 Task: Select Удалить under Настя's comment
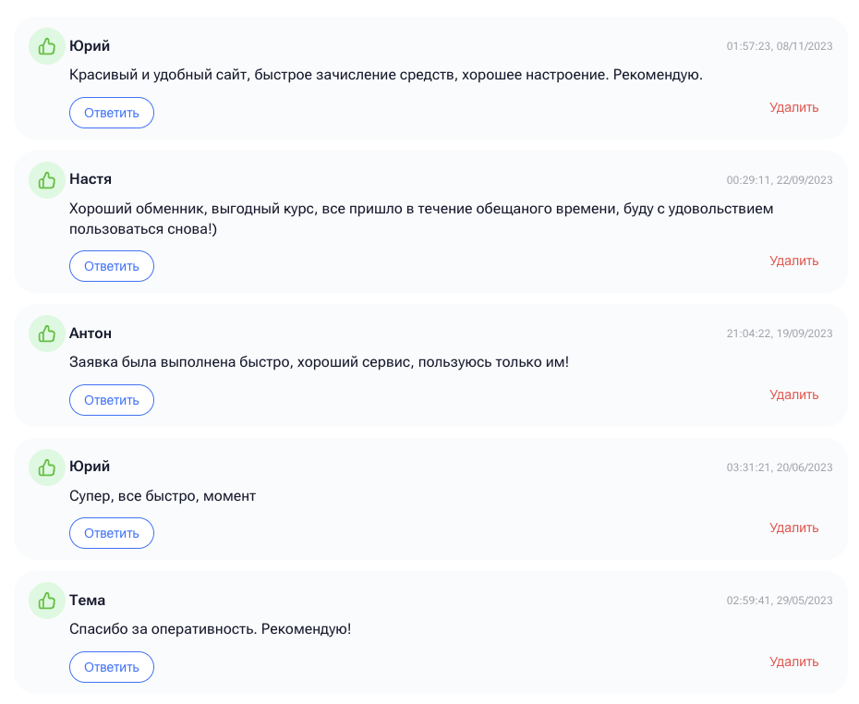(x=793, y=261)
